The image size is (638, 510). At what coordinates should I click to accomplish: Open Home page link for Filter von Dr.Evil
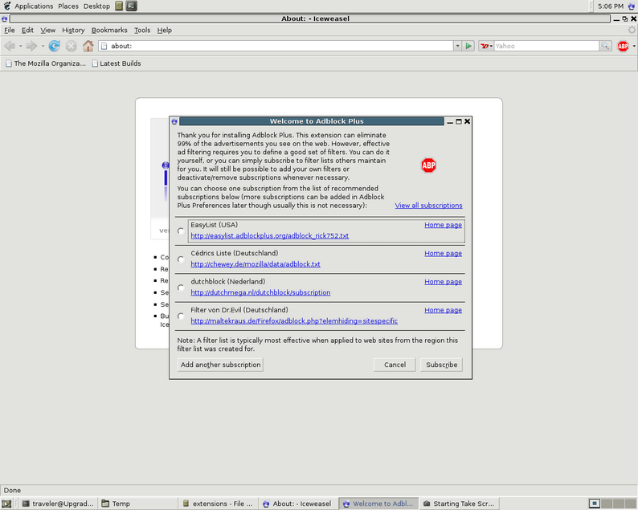coord(443,310)
